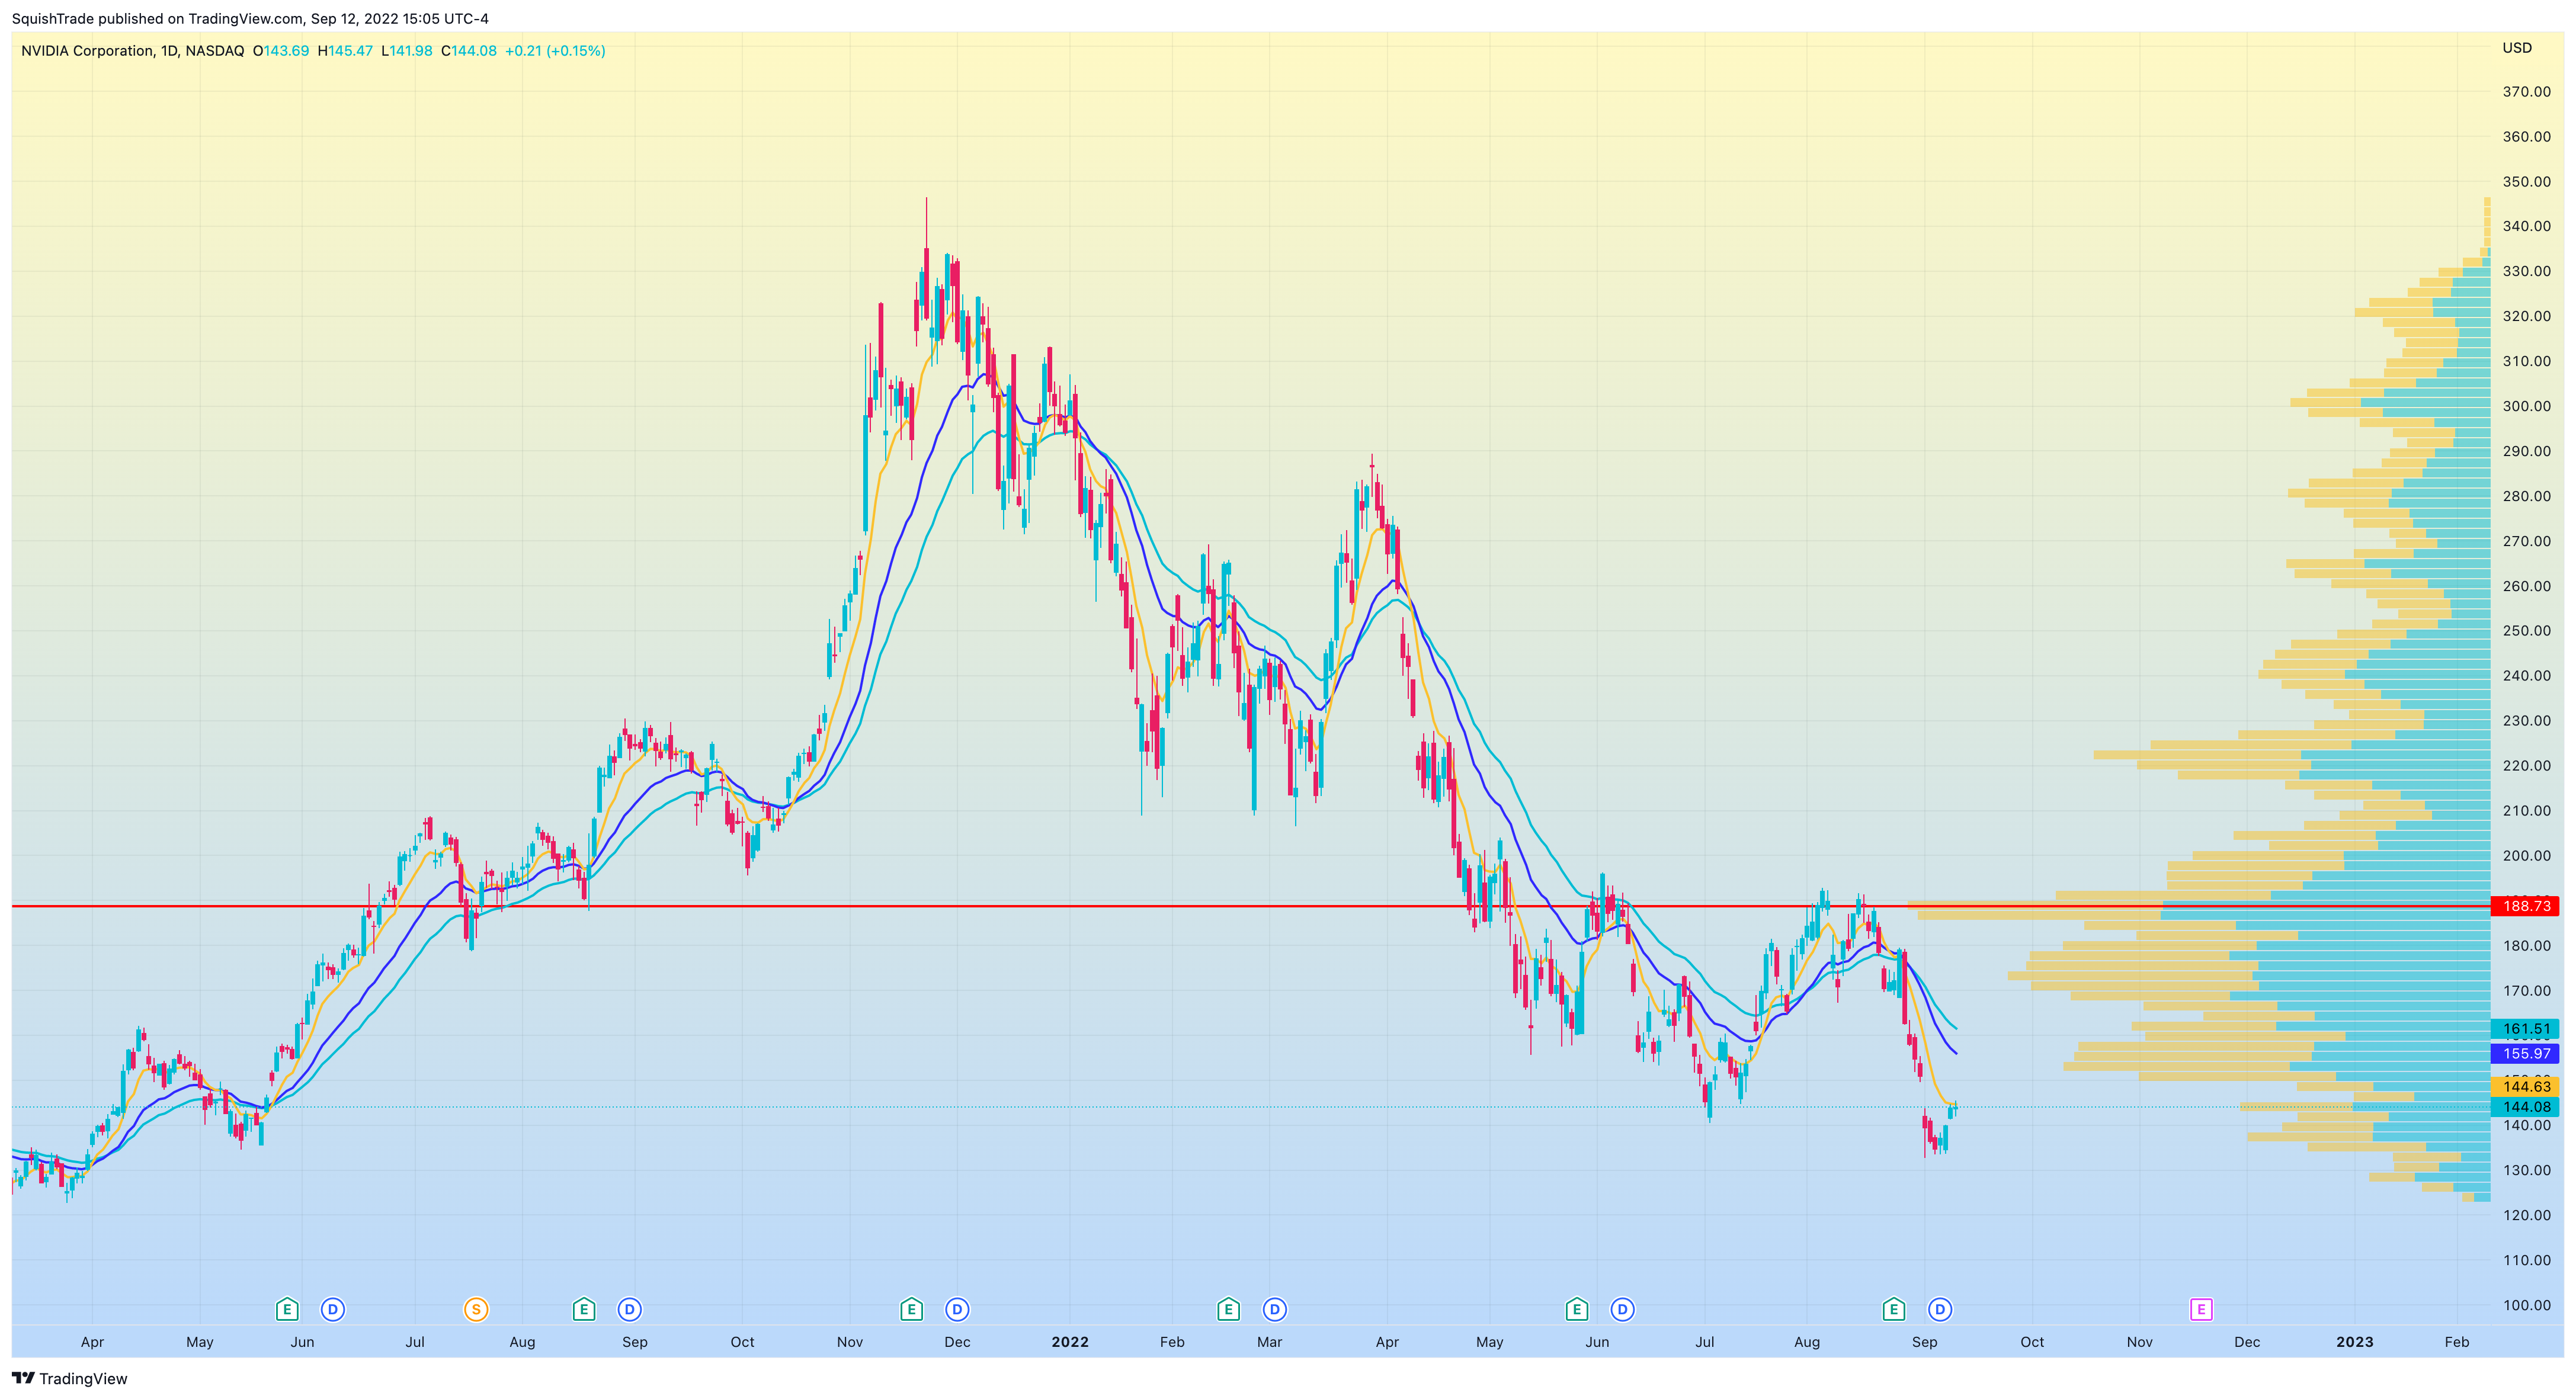2576x1399 pixels.
Task: Open the dividend 'D' marker at Sep 2021
Action: 629,1309
